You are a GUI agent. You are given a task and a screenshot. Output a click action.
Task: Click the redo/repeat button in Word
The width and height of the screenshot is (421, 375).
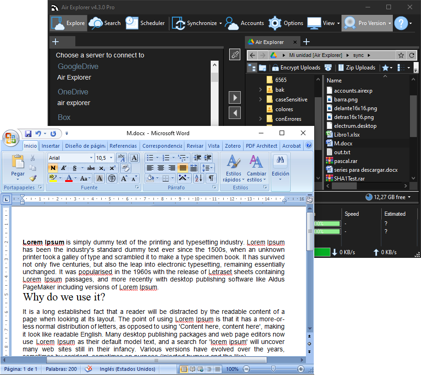coord(53,133)
